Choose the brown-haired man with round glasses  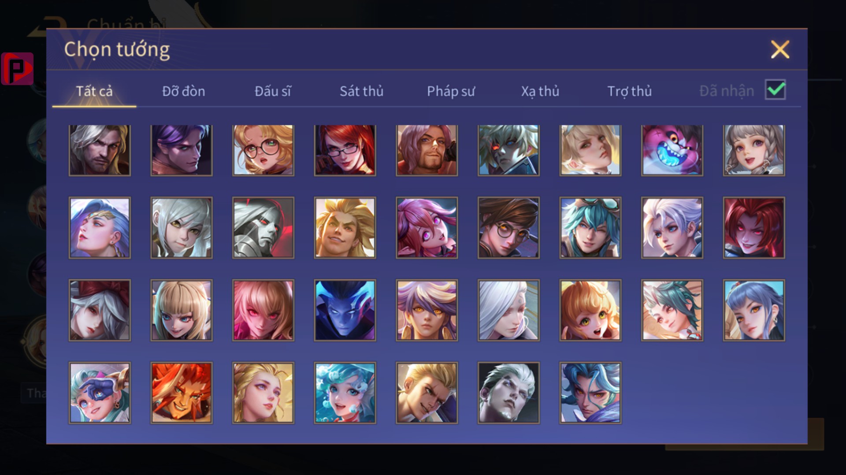(x=508, y=227)
